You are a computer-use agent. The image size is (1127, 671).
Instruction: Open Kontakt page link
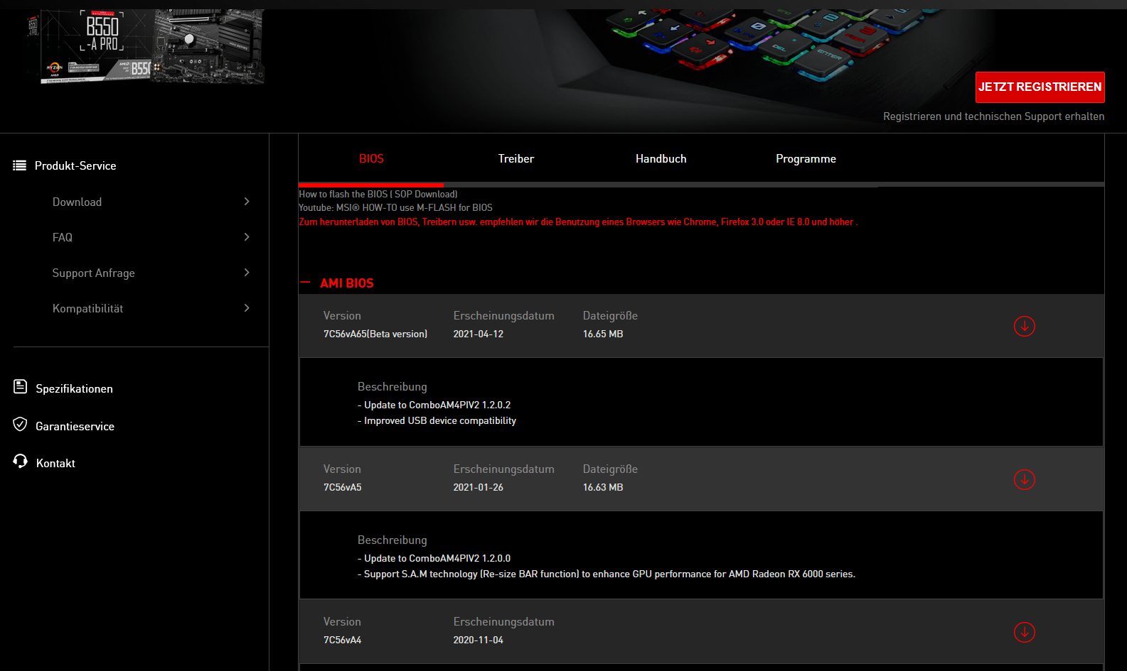pyautogui.click(x=55, y=463)
